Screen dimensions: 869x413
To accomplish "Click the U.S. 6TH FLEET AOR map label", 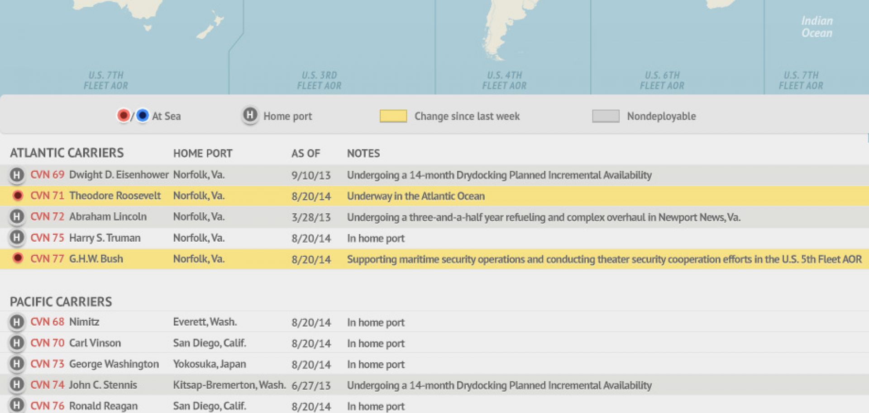I will tap(662, 80).
